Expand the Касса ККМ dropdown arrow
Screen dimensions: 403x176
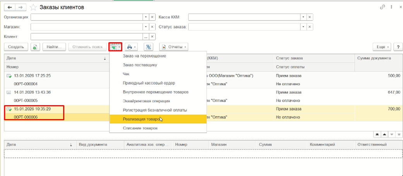point(304,17)
